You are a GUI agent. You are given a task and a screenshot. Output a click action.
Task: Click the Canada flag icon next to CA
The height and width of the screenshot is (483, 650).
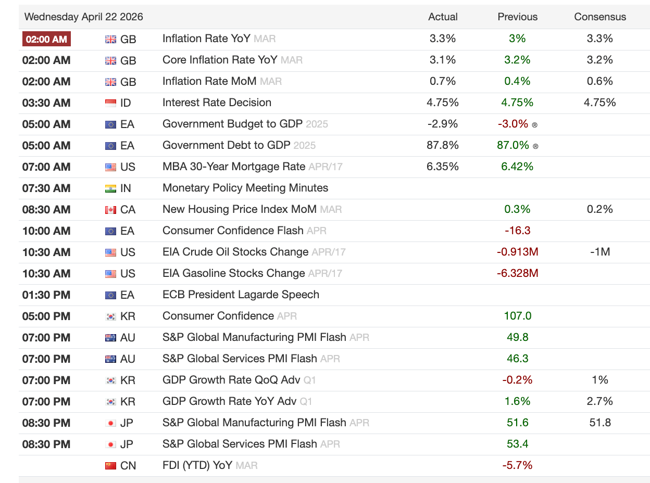(110, 210)
